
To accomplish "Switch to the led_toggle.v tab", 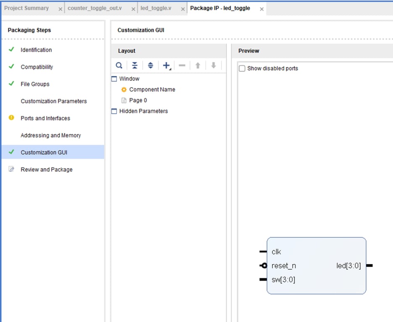I will [156, 8].
